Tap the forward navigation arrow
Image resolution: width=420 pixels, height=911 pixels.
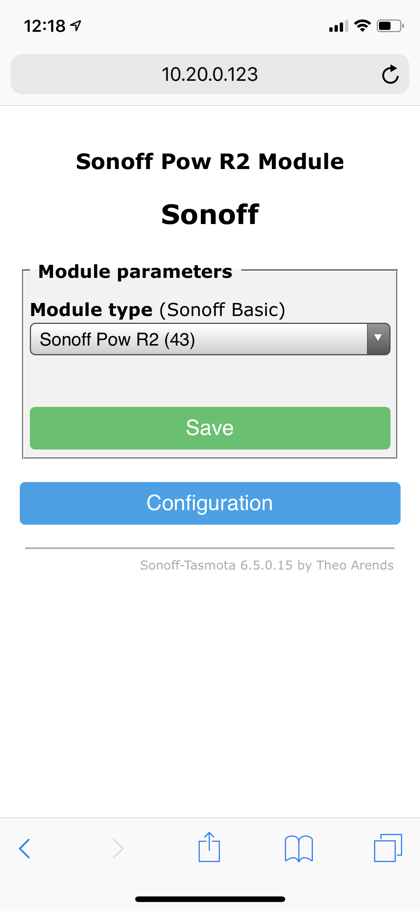[118, 848]
